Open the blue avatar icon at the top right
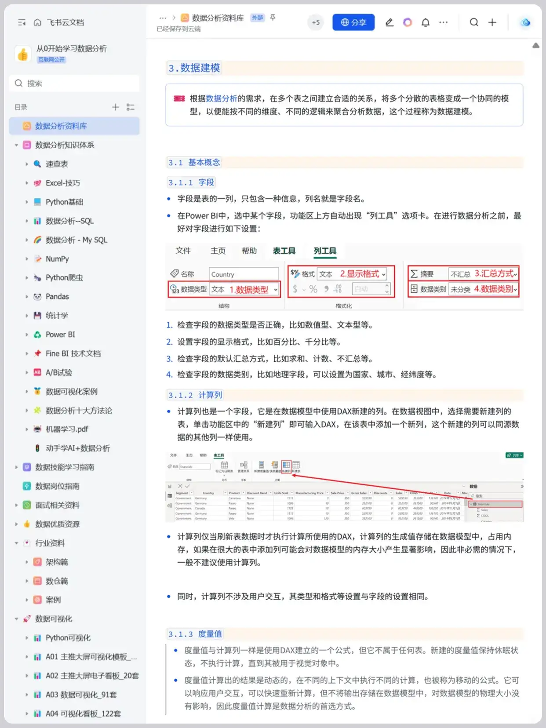546x728 pixels. [525, 22]
